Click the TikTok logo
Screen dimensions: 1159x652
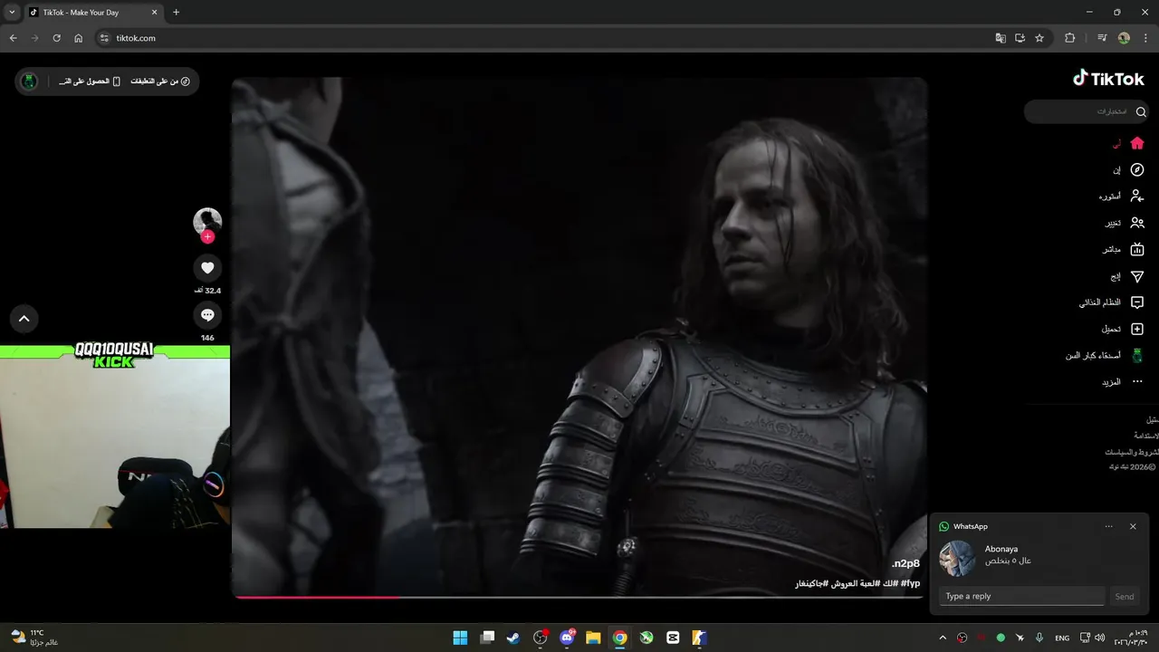click(1108, 79)
